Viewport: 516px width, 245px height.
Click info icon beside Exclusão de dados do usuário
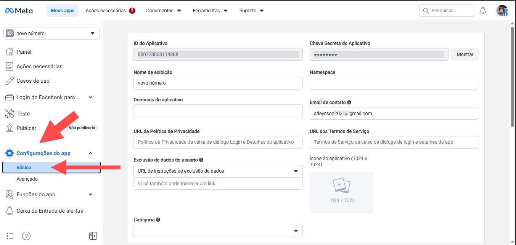tap(201, 160)
